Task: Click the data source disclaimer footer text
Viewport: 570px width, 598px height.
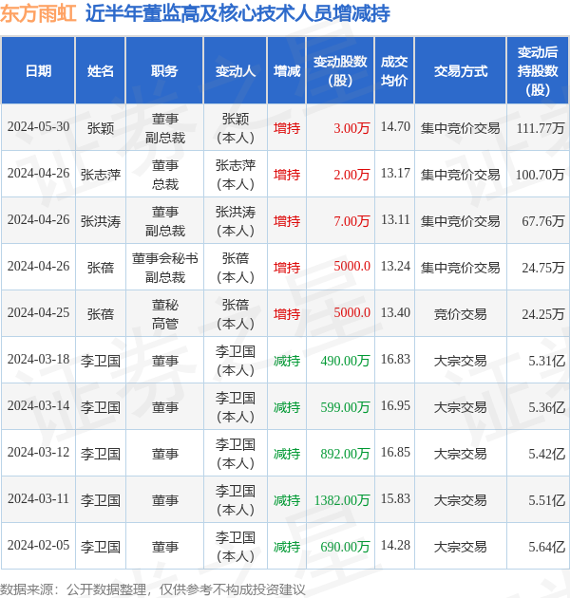Action: pos(153,589)
